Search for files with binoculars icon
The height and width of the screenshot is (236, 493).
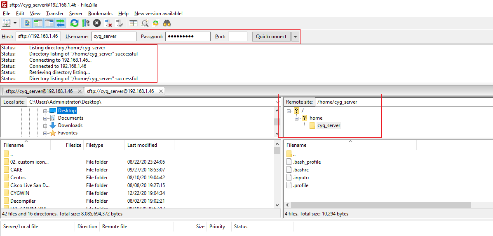tap(167, 23)
